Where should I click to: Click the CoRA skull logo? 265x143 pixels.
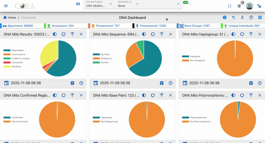(25, 6)
